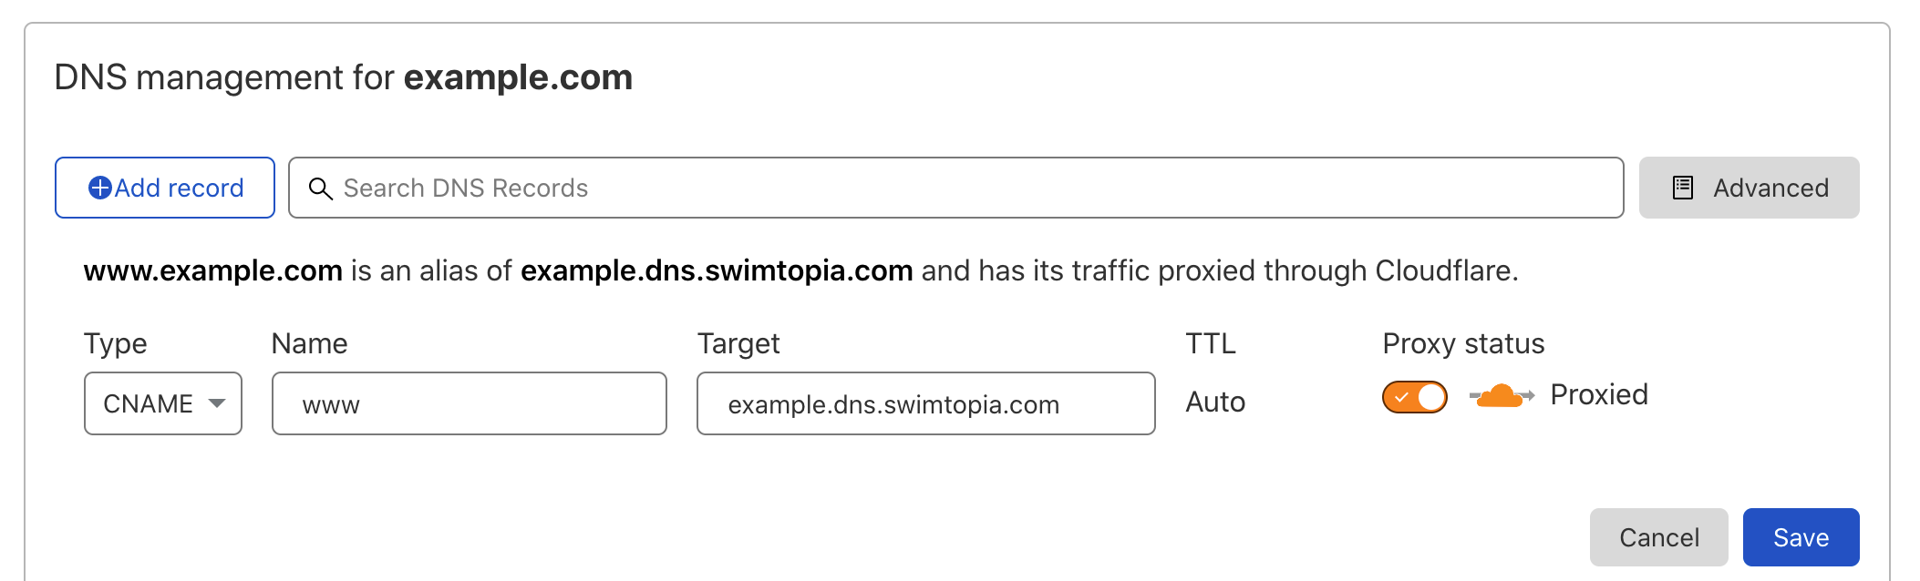Save the DNS record
This screenshot has width=1920, height=581.
click(1801, 537)
